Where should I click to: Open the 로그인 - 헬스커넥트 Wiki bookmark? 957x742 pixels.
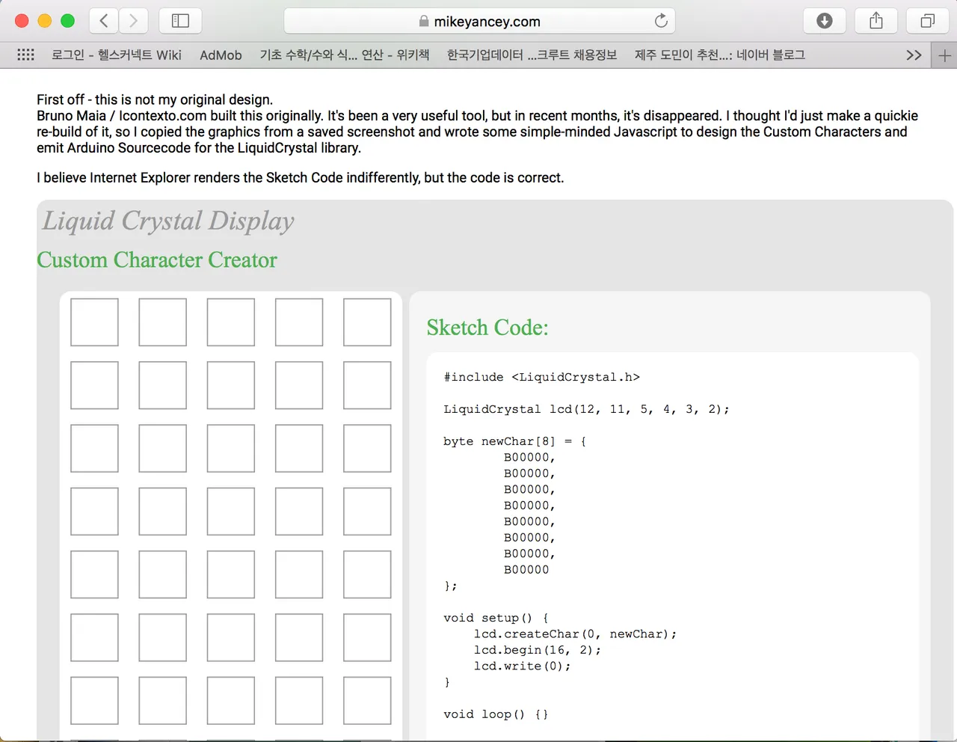click(x=117, y=55)
